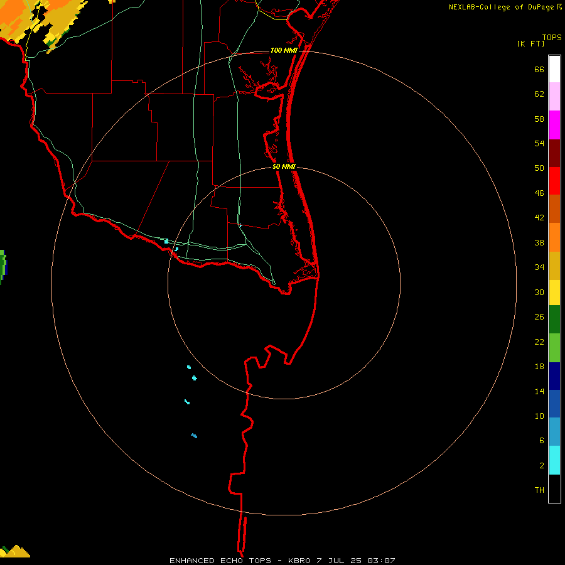Click the '7 JUL 25' date text
565x565 pixels.
[x=339, y=561]
